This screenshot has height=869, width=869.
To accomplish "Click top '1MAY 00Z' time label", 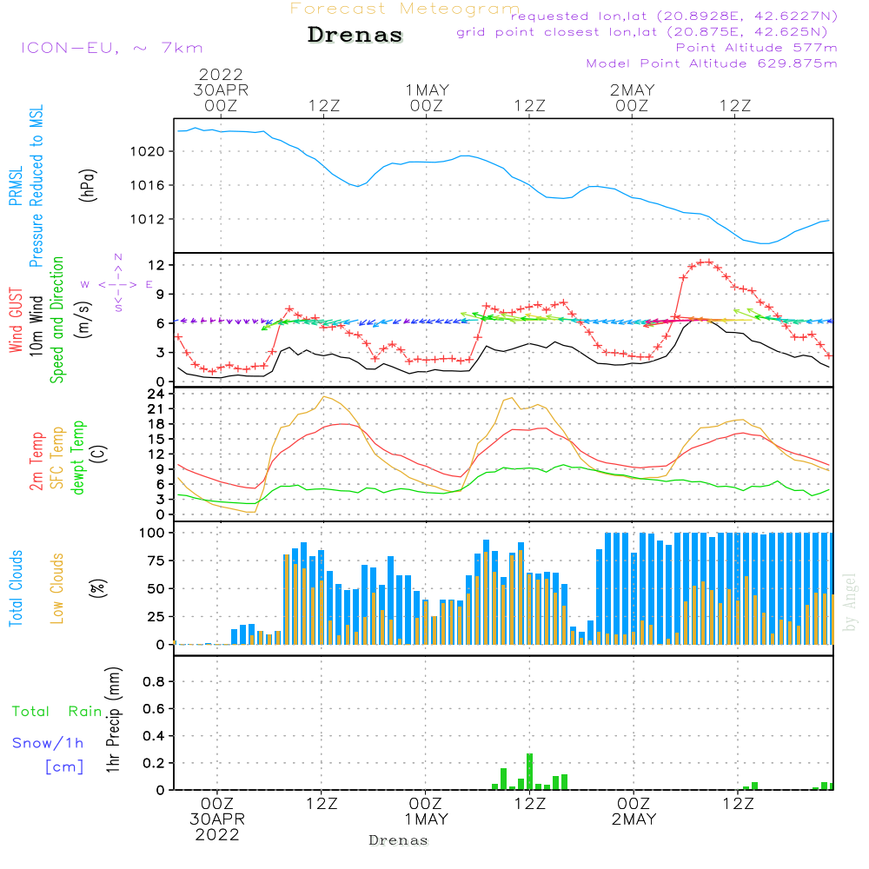I will [x=427, y=97].
